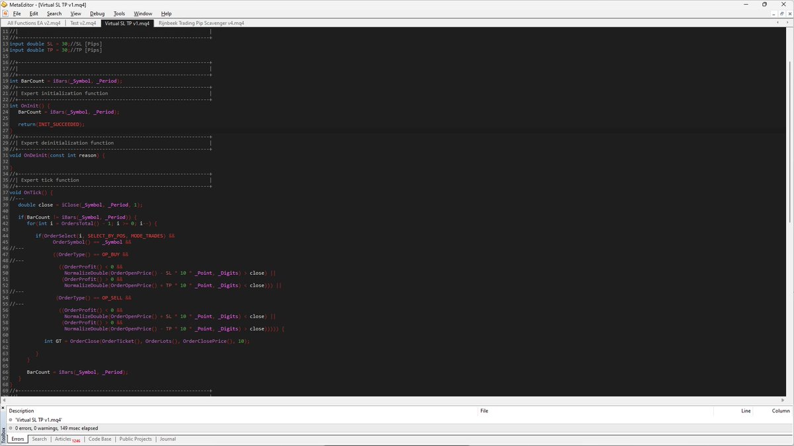Click the File column header

click(484, 411)
